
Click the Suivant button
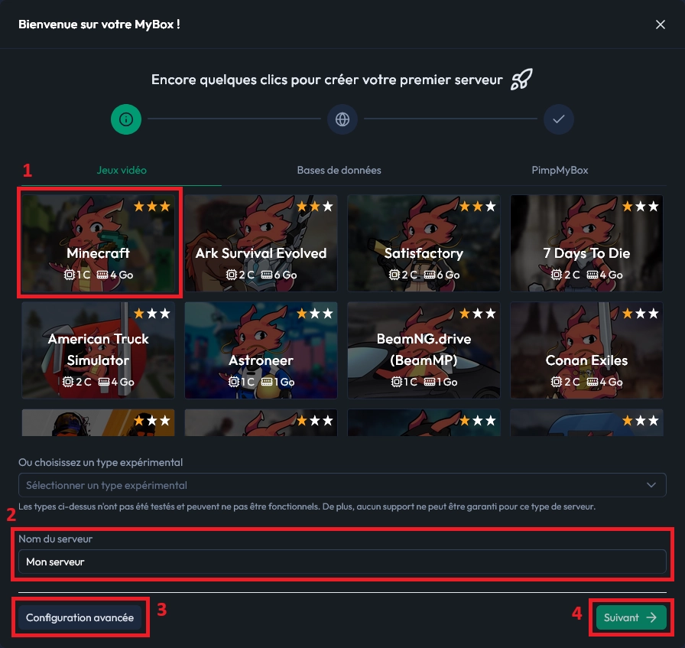[x=631, y=617]
